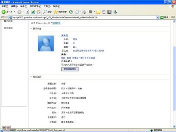This screenshot has width=176, height=132.
Task: Click the vertical scrollbar thumb
Action: (174, 78)
